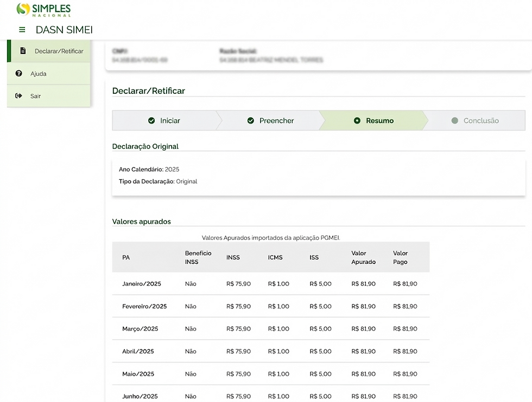Go back to the Iniciar step

[165, 121]
